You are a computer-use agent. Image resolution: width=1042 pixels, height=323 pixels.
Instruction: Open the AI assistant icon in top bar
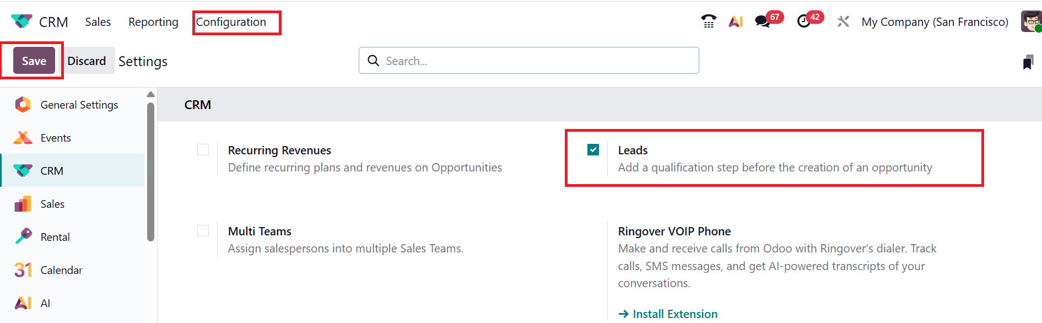736,21
